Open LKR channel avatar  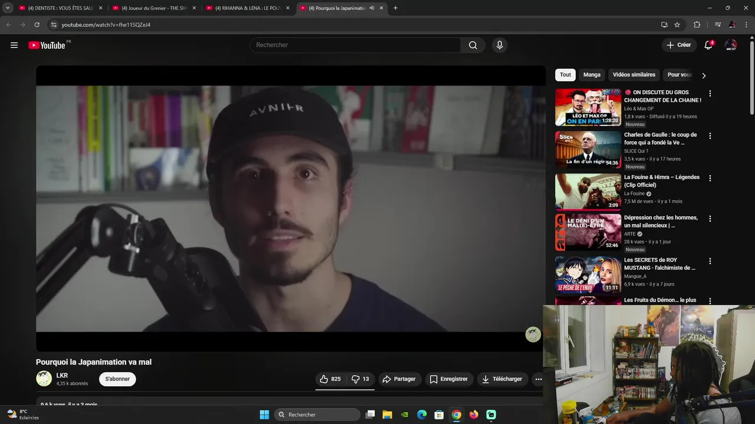click(44, 379)
